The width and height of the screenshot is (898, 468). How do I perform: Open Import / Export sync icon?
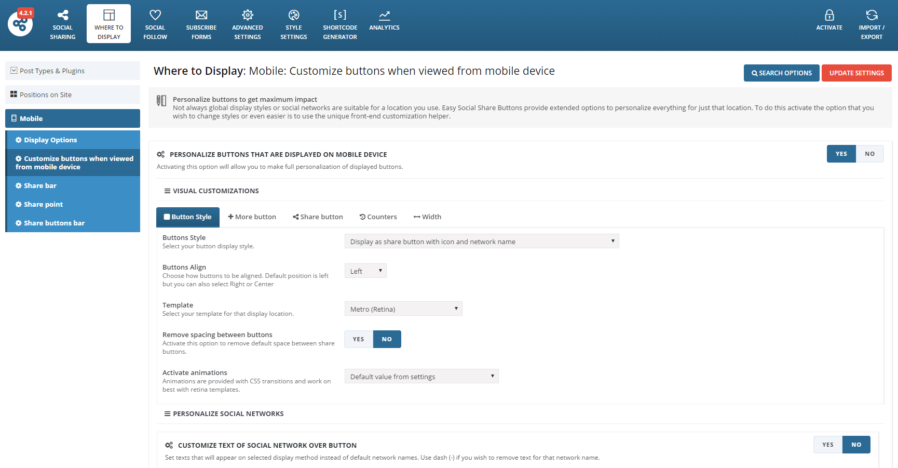pyautogui.click(x=872, y=16)
